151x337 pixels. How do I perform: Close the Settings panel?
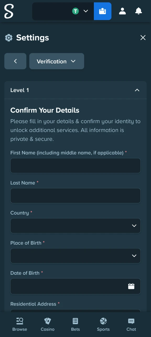coord(143,38)
